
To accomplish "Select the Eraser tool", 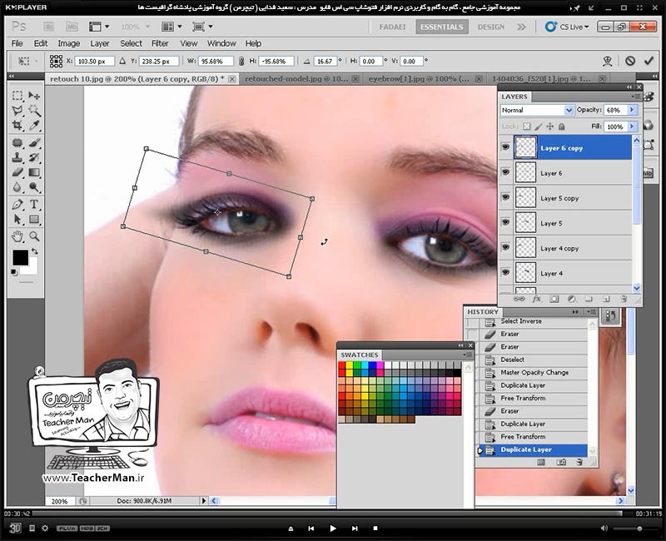I will 17,172.
